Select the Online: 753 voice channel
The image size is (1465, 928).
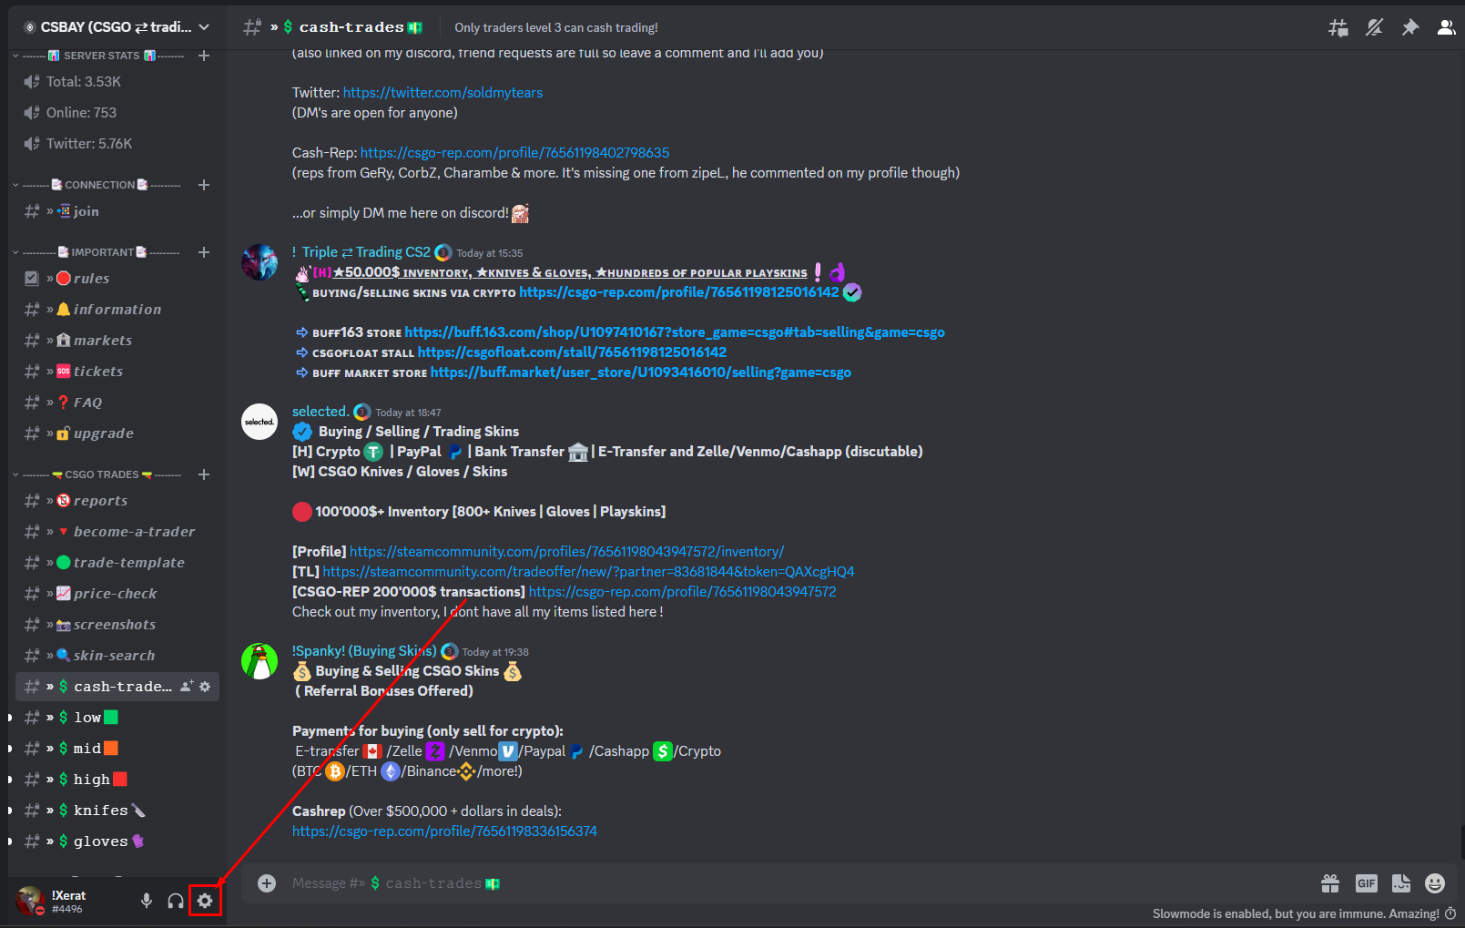[x=117, y=113]
